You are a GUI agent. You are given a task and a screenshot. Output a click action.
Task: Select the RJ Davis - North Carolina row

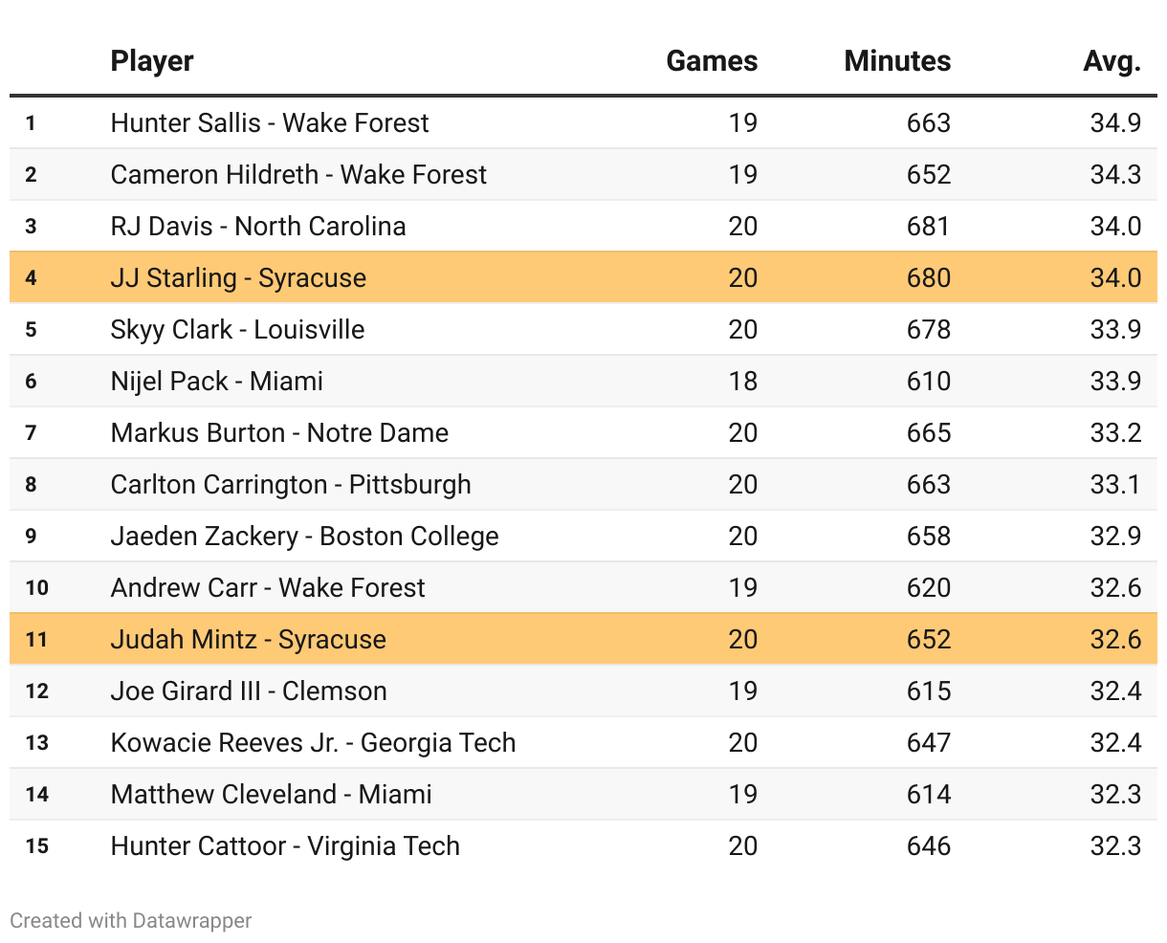click(258, 227)
